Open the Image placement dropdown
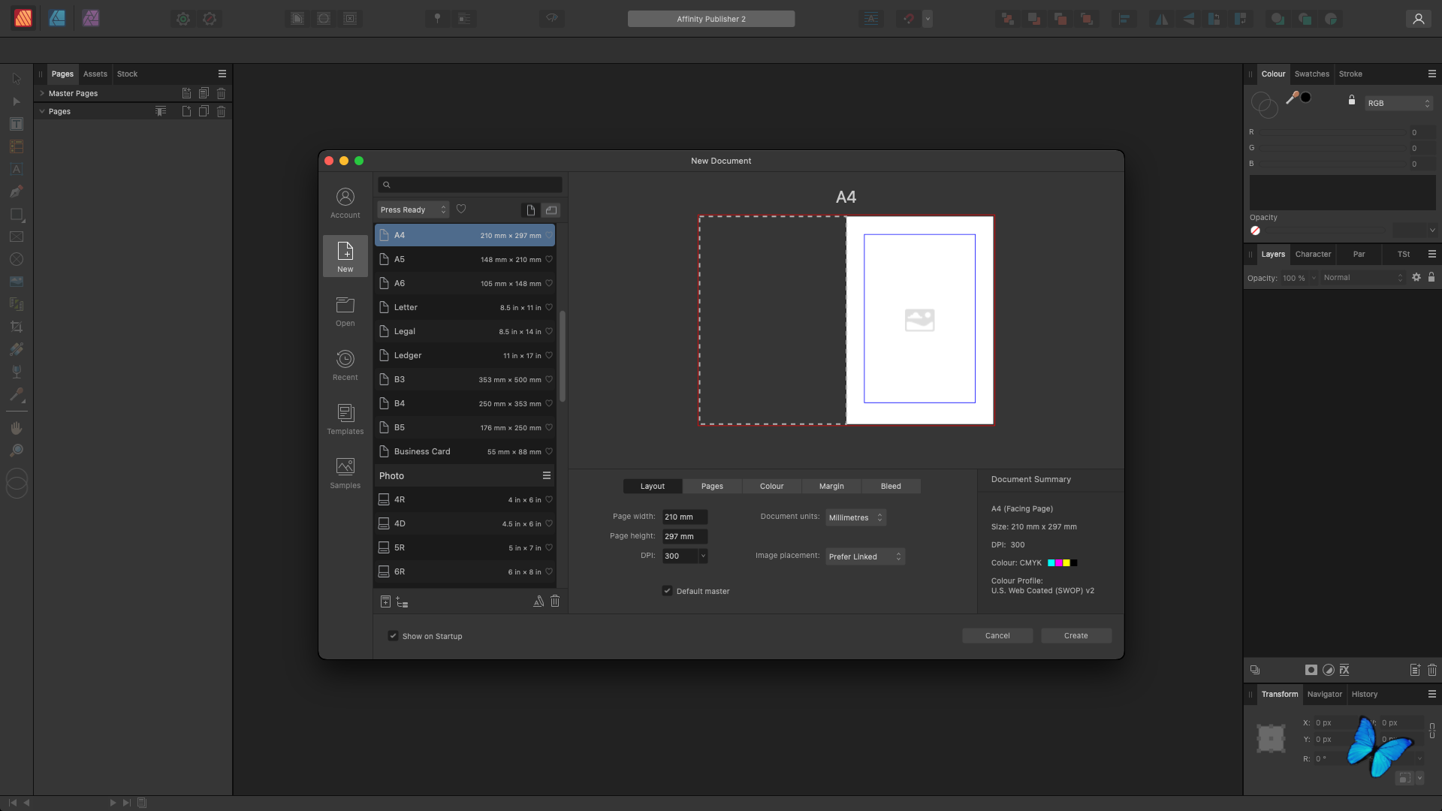The height and width of the screenshot is (811, 1442). [x=865, y=556]
